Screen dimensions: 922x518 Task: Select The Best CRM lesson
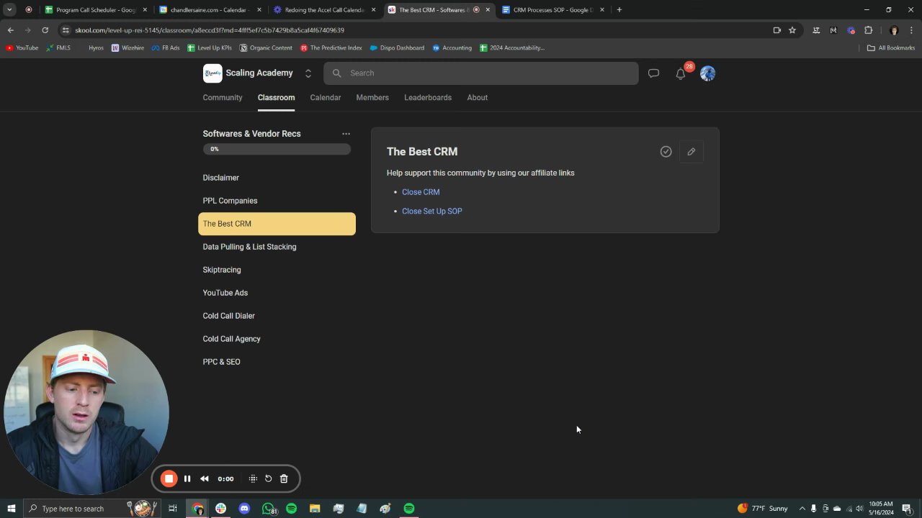[277, 224]
